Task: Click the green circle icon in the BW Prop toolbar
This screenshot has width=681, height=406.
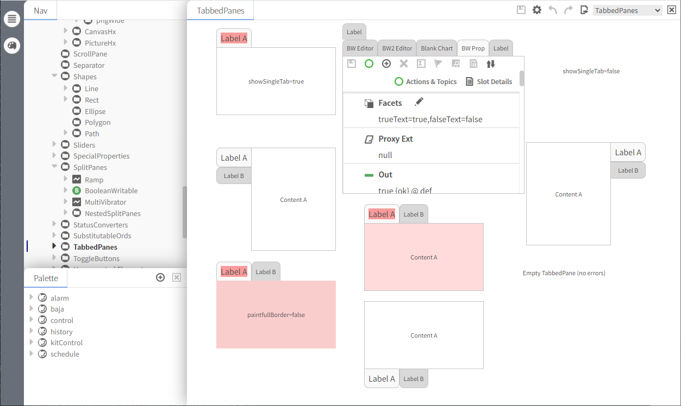Action: [x=369, y=64]
